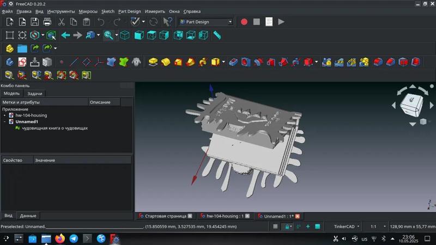436x245 pixels.
Task: Click the Create Sketch icon
Action: pyautogui.click(x=22, y=62)
